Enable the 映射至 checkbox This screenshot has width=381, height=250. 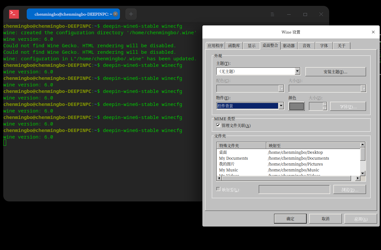(x=218, y=189)
